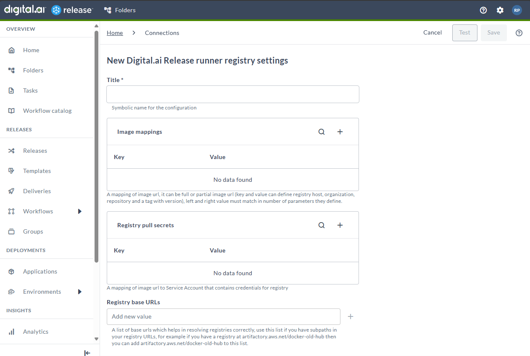Open Templates from the sidebar
530x356 pixels.
37,171
